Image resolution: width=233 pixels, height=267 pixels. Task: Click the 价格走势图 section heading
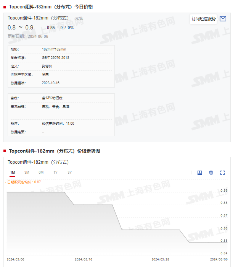point(55,151)
